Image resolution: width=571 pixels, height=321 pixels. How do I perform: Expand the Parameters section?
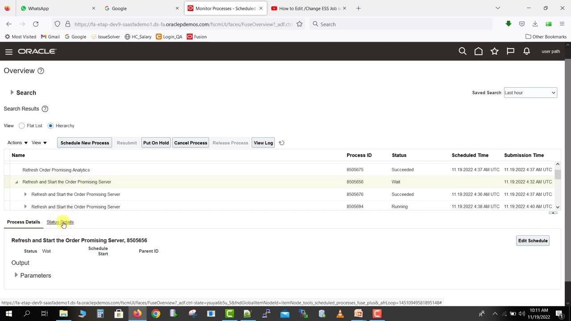tap(16, 276)
